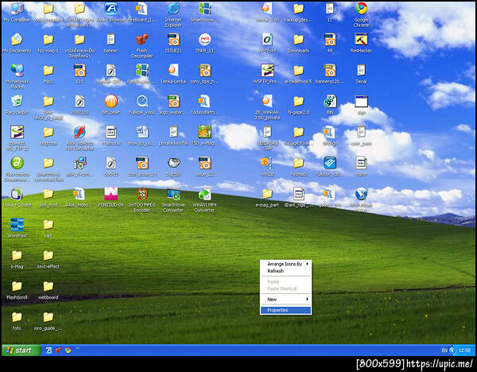Image resolution: width=477 pixels, height=372 pixels.
Task: Launch Google Chrome desktop shortcut
Action: click(x=361, y=14)
